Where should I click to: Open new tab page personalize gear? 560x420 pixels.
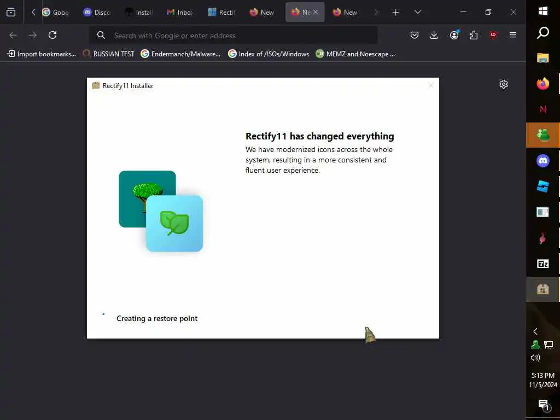[x=504, y=84]
